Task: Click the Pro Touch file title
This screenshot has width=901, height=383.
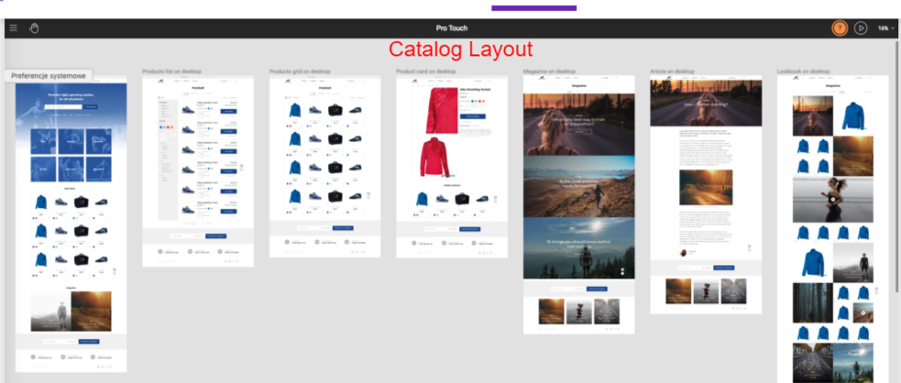Action: click(452, 28)
